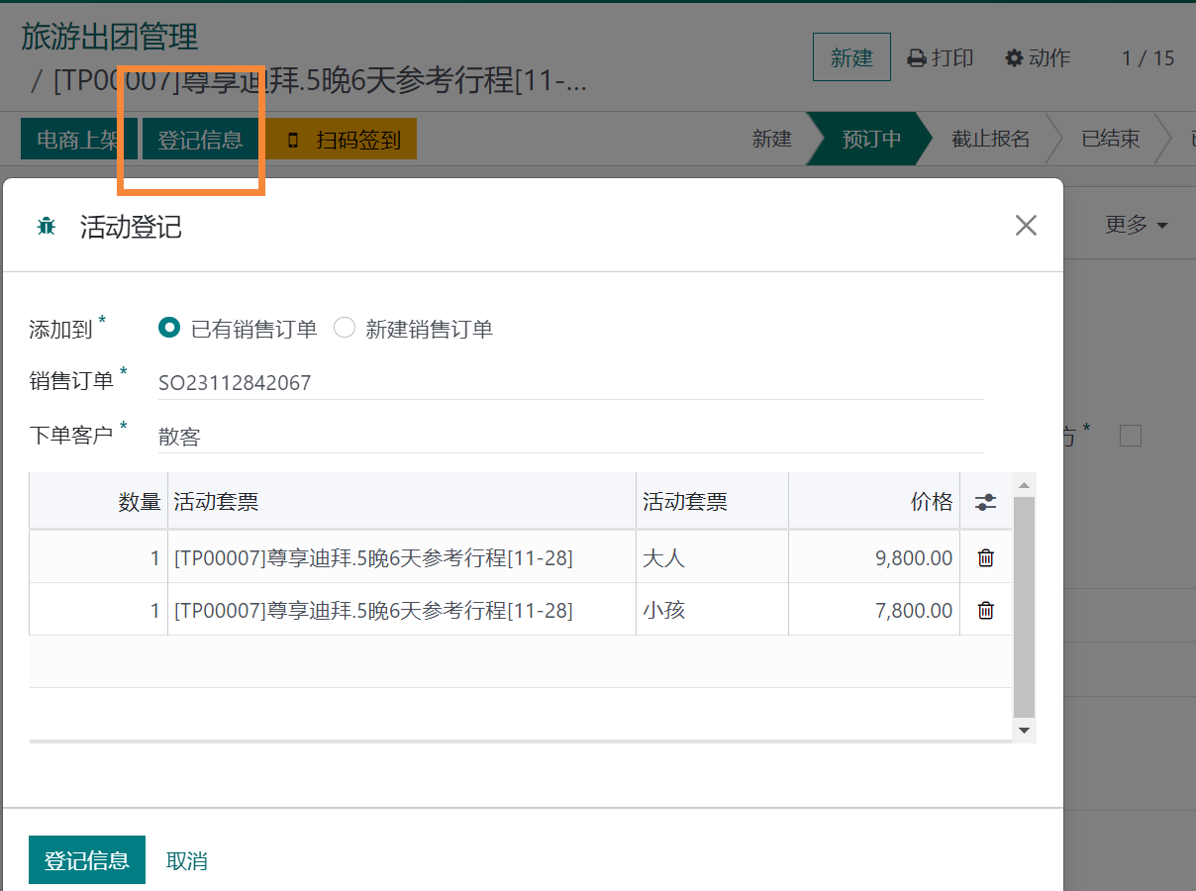Expand the 更多 dropdown
The height and width of the screenshot is (891, 1196).
point(1136,225)
